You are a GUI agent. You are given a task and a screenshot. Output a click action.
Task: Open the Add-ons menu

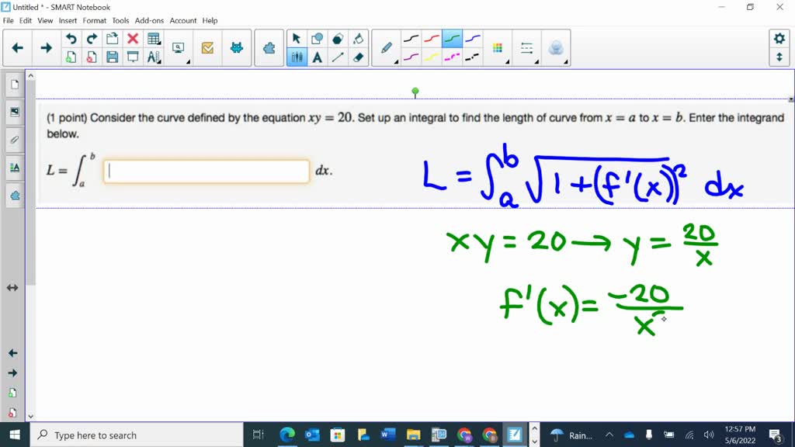[x=150, y=20]
